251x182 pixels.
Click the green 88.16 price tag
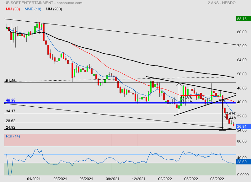tap(243, 19)
